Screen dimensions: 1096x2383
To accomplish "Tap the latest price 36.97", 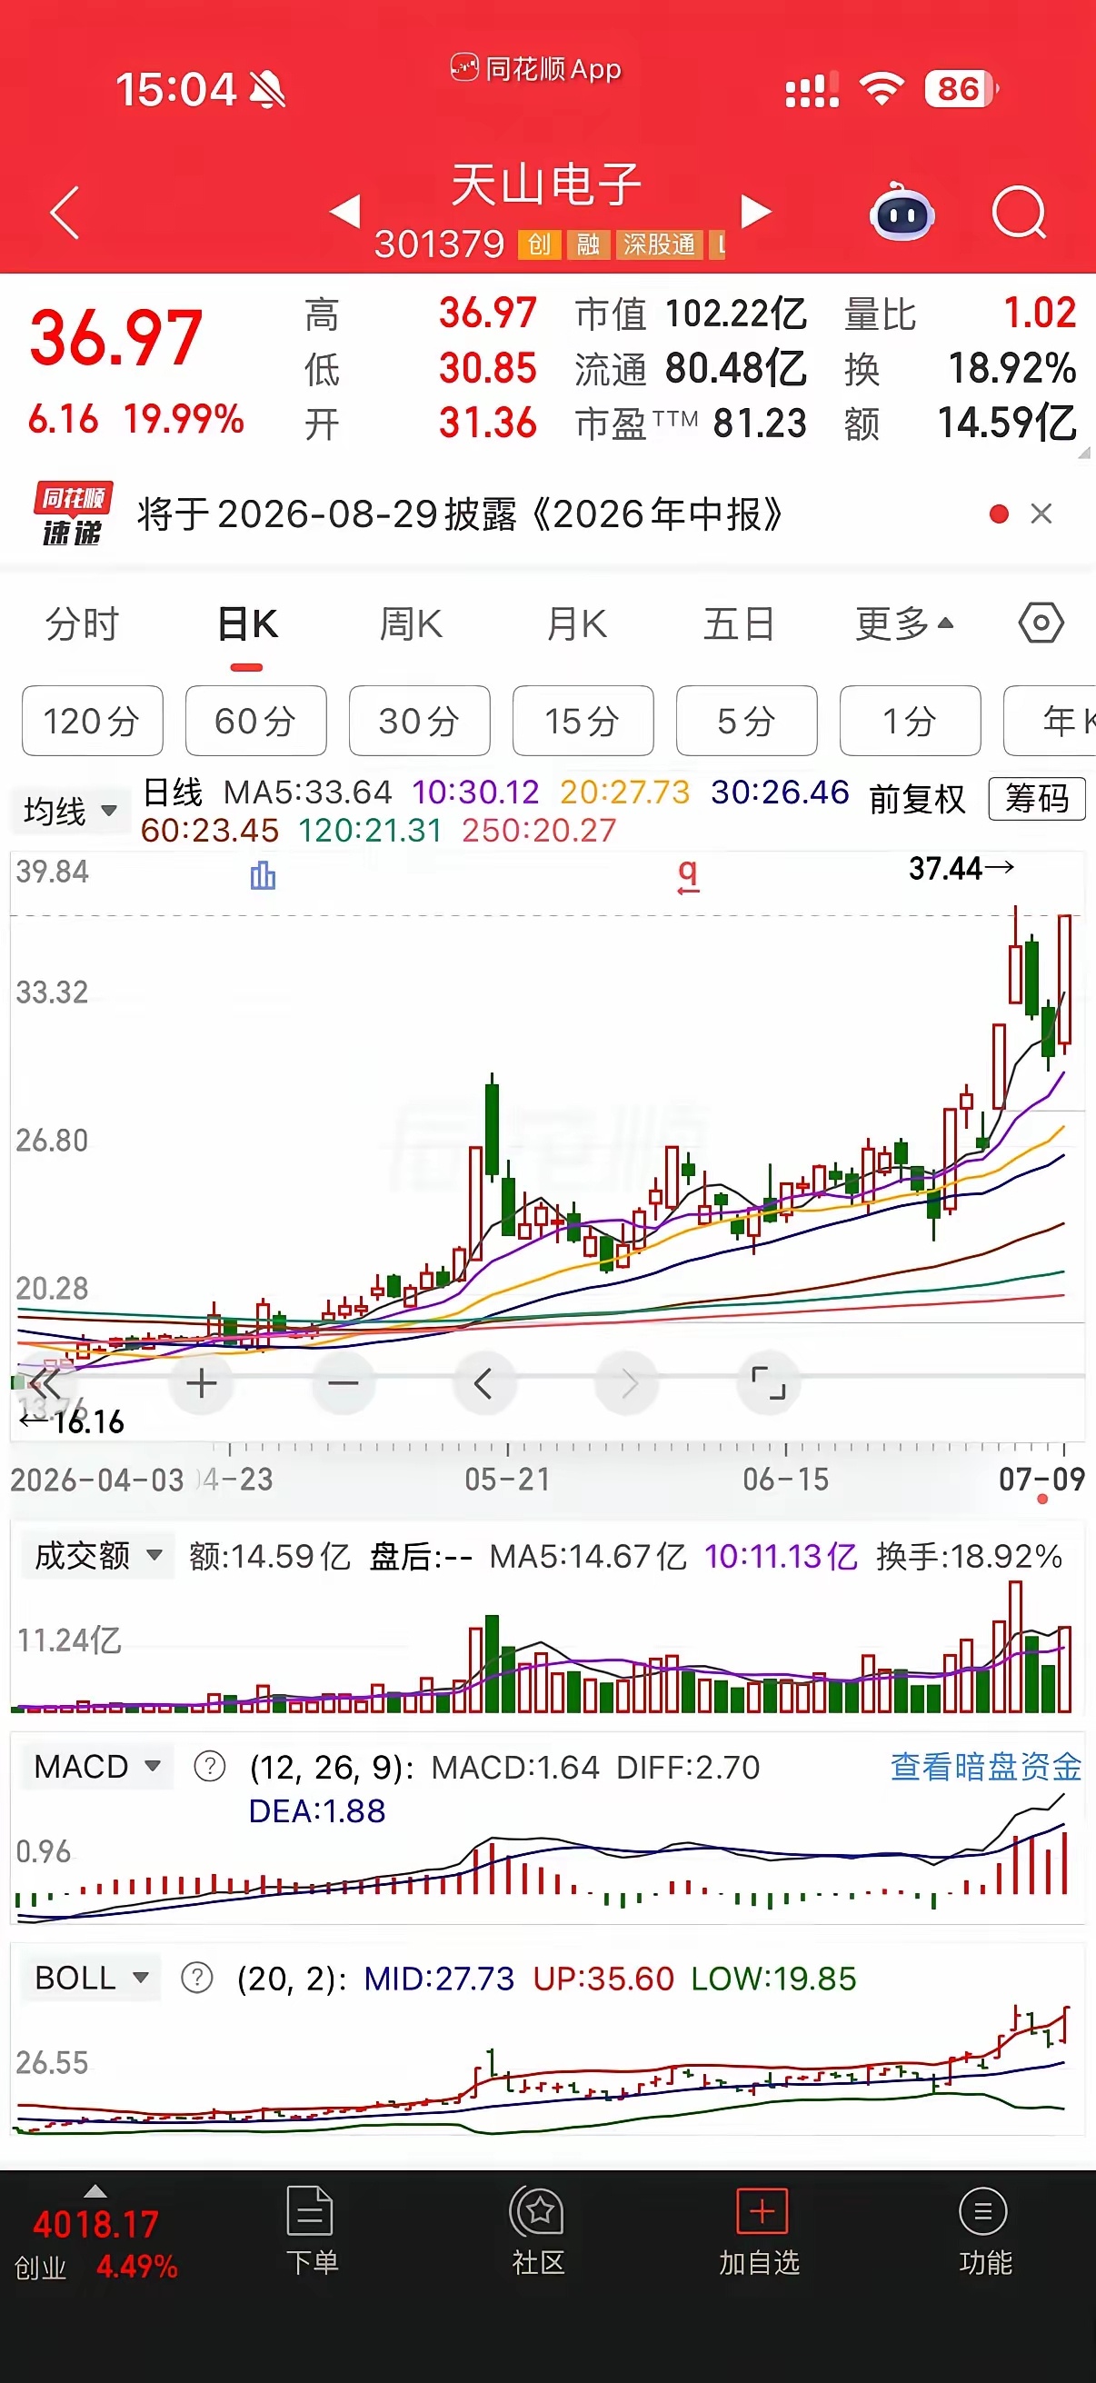I will 116,339.
